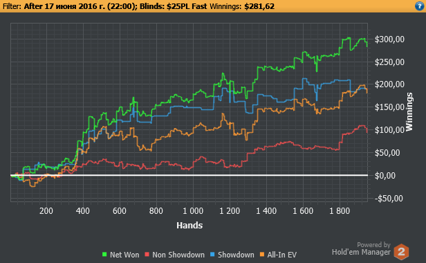The image size is (426, 263).
Task: Click the 1 800 hands axis label
Action: pyautogui.click(x=340, y=211)
